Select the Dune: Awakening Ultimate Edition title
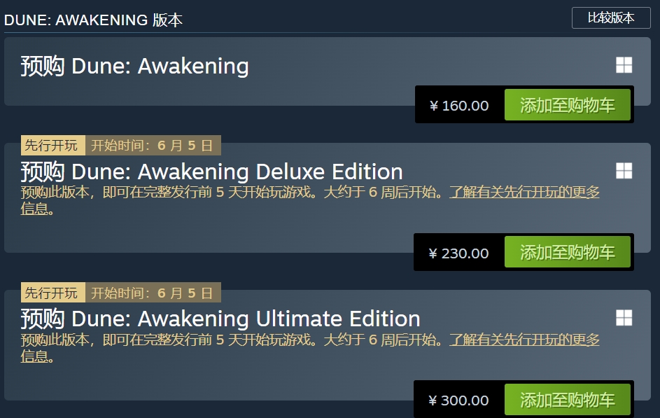The height and width of the screenshot is (418, 660). (x=220, y=319)
